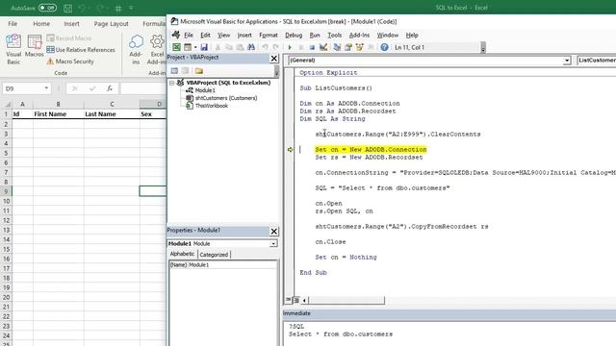Click the Undo arrow in VBA toolbar
This screenshot has width=616, height=346.
tap(266, 47)
